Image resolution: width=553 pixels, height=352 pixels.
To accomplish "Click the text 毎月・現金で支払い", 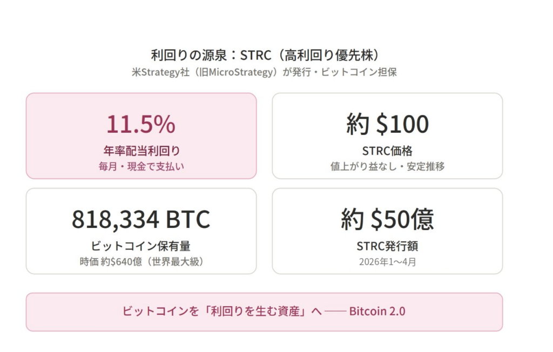I will click(141, 166).
